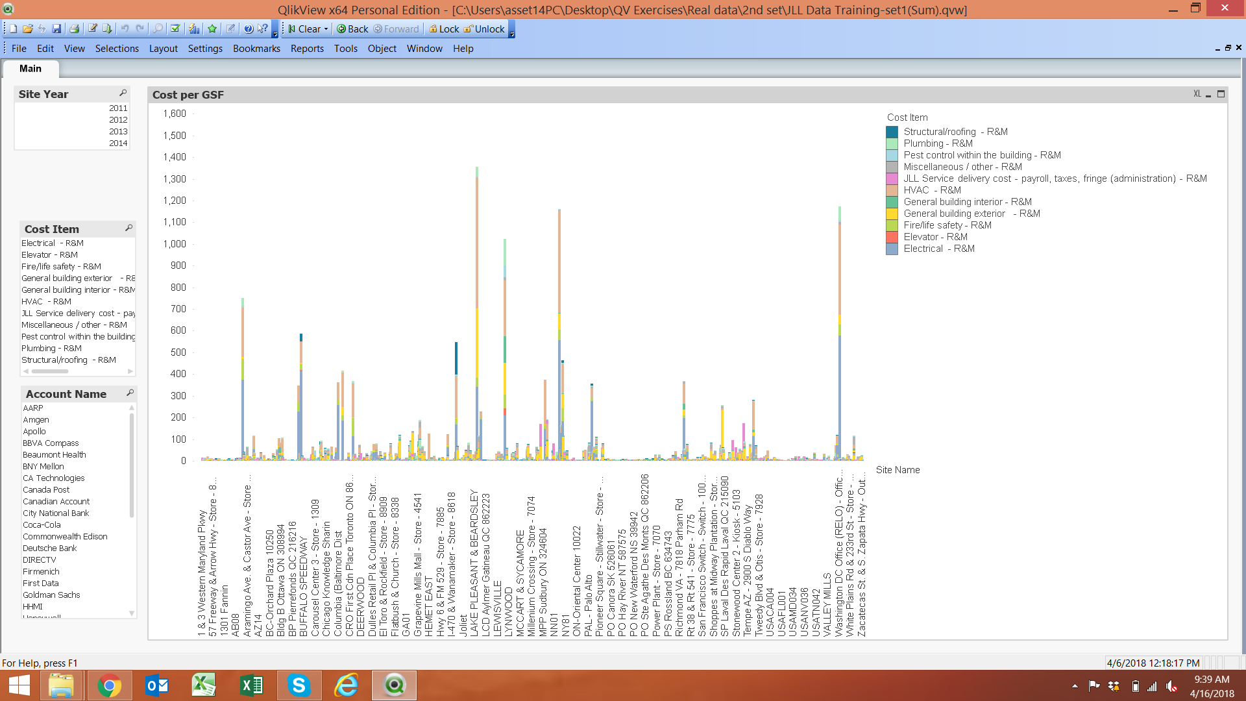This screenshot has width=1246, height=701.
Task: Click the Reload data icon
Action: click(x=107, y=29)
